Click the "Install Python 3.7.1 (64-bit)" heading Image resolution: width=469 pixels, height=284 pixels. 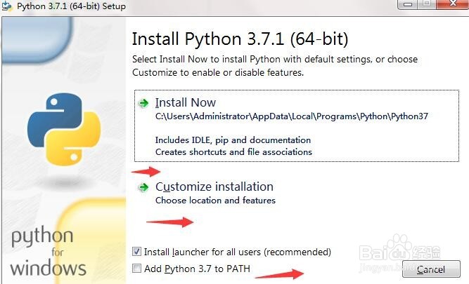coord(240,39)
